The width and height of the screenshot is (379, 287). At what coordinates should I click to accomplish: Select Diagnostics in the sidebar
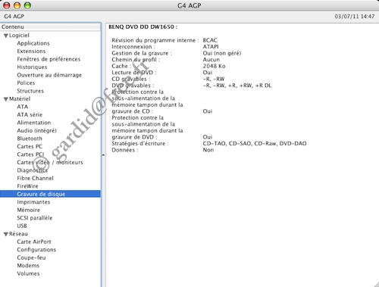[32, 170]
